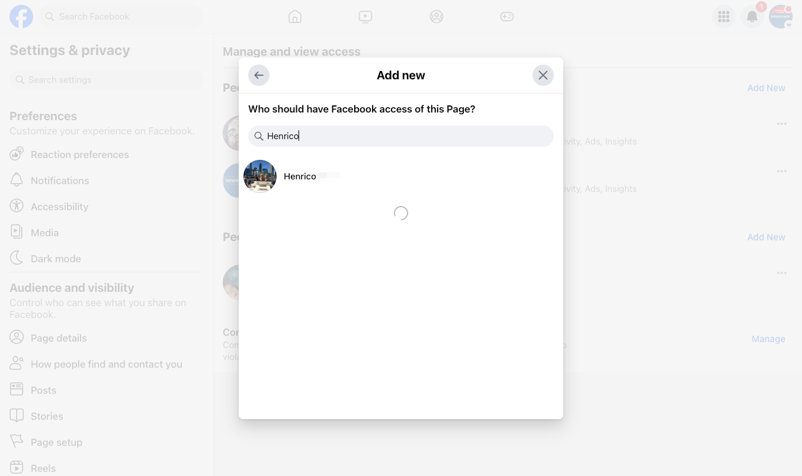The height and width of the screenshot is (476, 802).
Task: Click the Reaction preferences thumbs-up icon
Action: click(17, 154)
